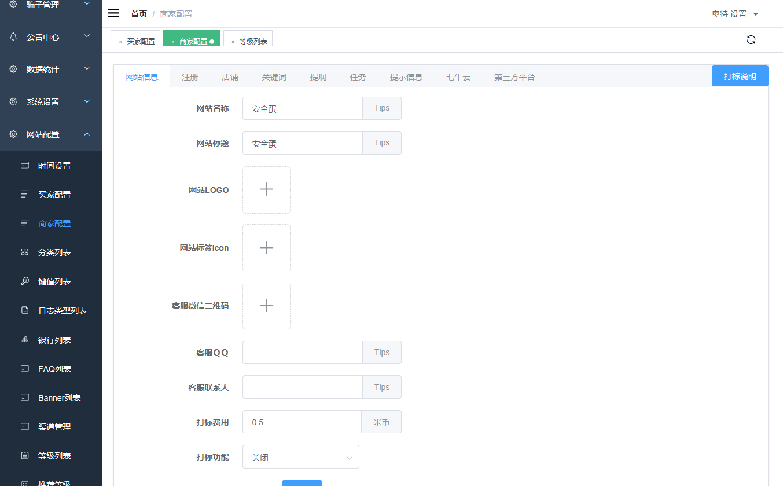Open 银行列表 in the sidebar

click(x=54, y=340)
